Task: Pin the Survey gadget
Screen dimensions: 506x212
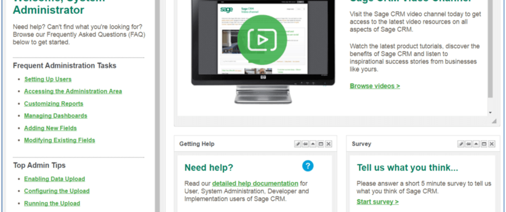Action: coord(469,144)
